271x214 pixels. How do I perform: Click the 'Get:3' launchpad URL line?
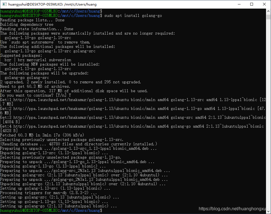[x=133, y=120]
